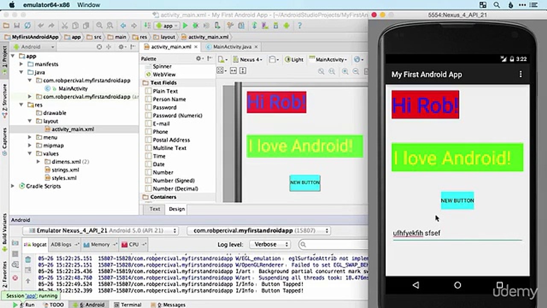Image resolution: width=547 pixels, height=308 pixels.
Task: Switch to the Text editor tab
Action: pyautogui.click(x=155, y=209)
